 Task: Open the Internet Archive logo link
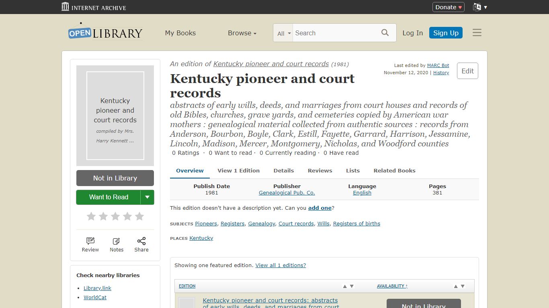tap(94, 7)
